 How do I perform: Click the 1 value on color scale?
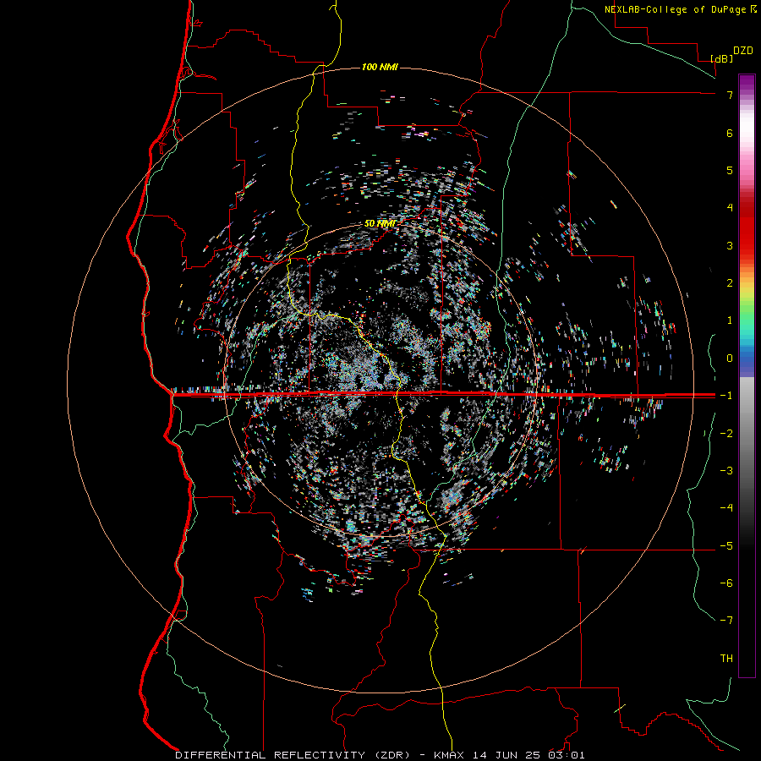pyautogui.click(x=730, y=320)
